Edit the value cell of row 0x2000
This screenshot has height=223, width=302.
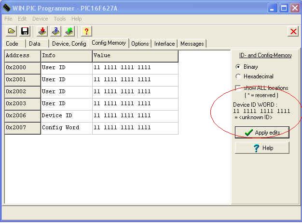pyautogui.click(x=135, y=68)
